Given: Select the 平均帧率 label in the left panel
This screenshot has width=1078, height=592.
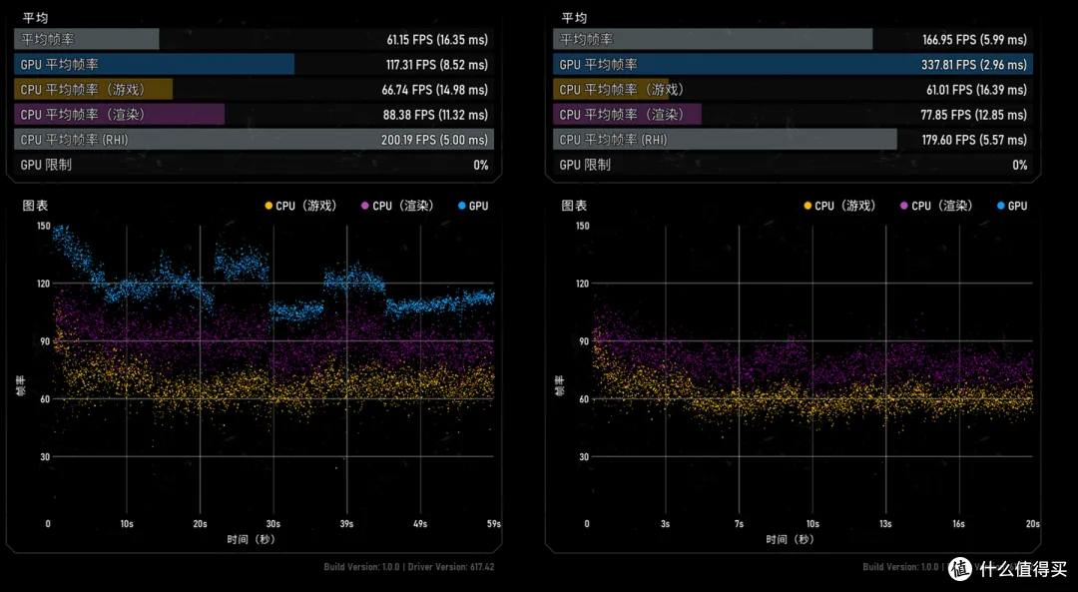Looking at the screenshot, I should pyautogui.click(x=48, y=39).
